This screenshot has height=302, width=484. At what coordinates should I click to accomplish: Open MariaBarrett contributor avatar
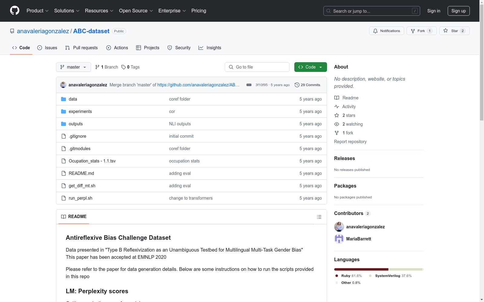click(339, 239)
